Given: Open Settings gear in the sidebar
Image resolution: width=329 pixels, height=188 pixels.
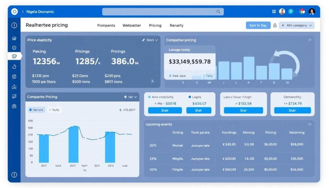Looking at the screenshot, I should pyautogui.click(x=14, y=48).
